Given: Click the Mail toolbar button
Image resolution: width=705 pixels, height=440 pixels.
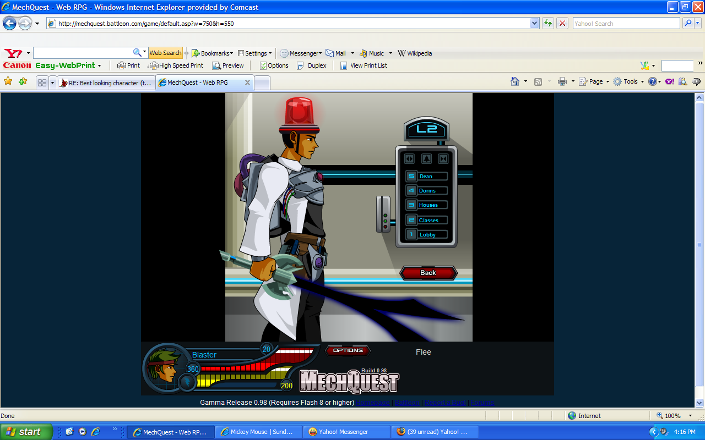Looking at the screenshot, I should tap(336, 53).
